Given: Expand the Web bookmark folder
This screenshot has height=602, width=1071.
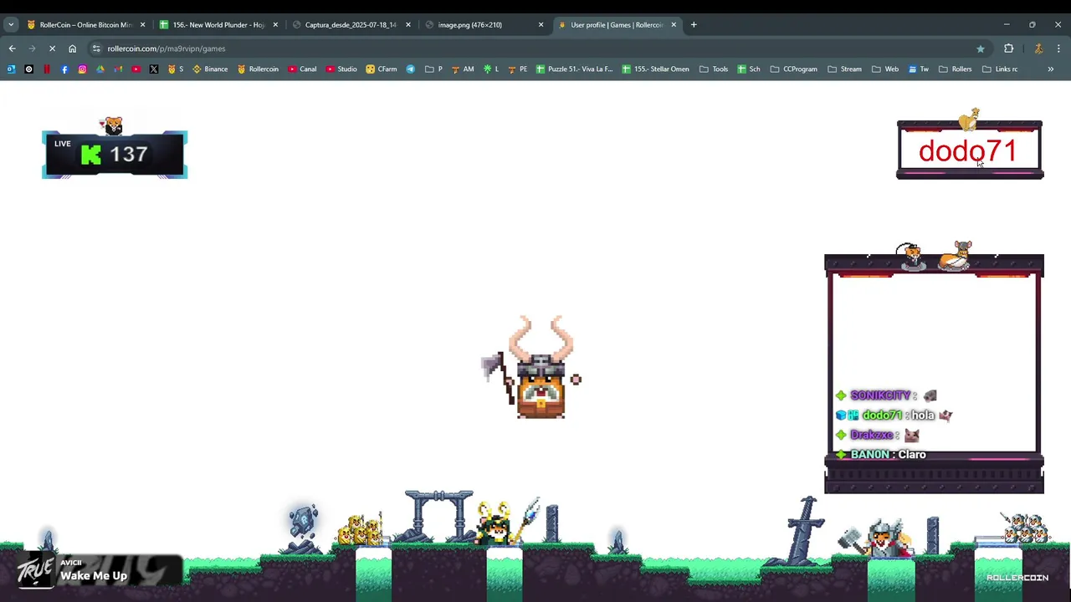Looking at the screenshot, I should pos(885,69).
